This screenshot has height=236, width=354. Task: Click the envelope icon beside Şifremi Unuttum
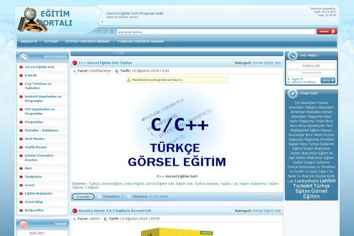(289, 82)
